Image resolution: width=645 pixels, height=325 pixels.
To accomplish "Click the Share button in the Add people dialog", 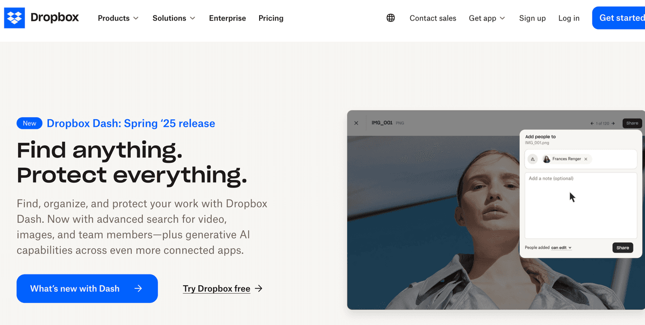I will click(x=622, y=248).
